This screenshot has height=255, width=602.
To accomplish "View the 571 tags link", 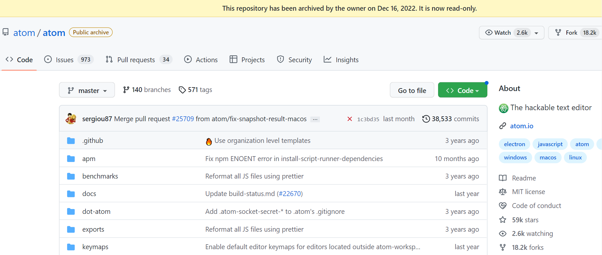I will coord(195,90).
